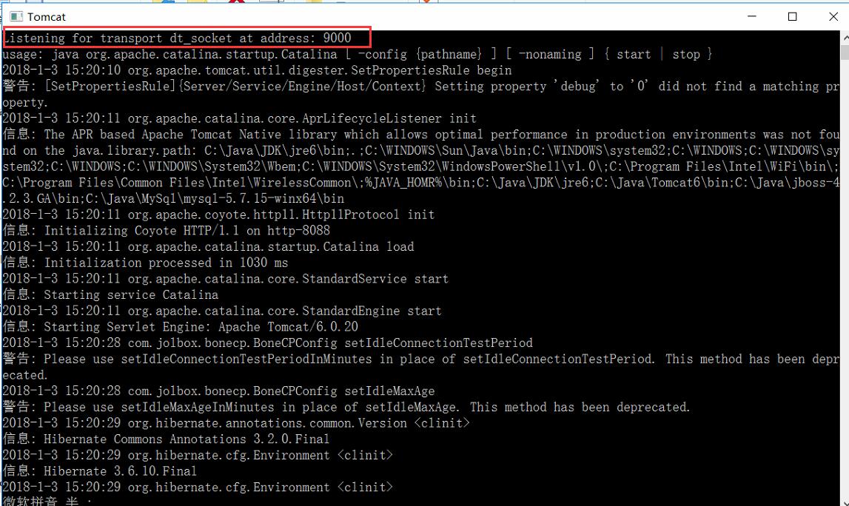Click 'The APR based Apache Tomcat Native library' line
Viewport: 849px width, 506px height.
[420, 134]
